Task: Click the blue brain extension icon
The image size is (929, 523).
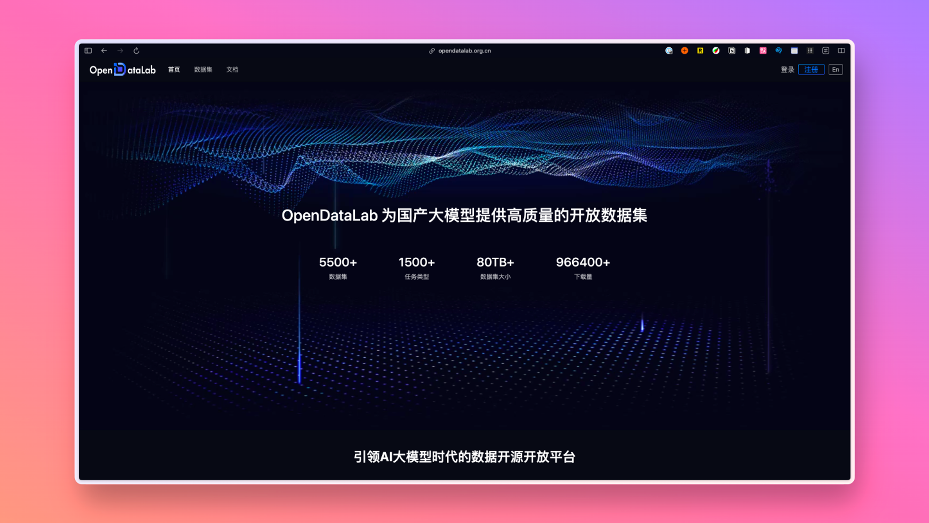Action: pos(779,51)
